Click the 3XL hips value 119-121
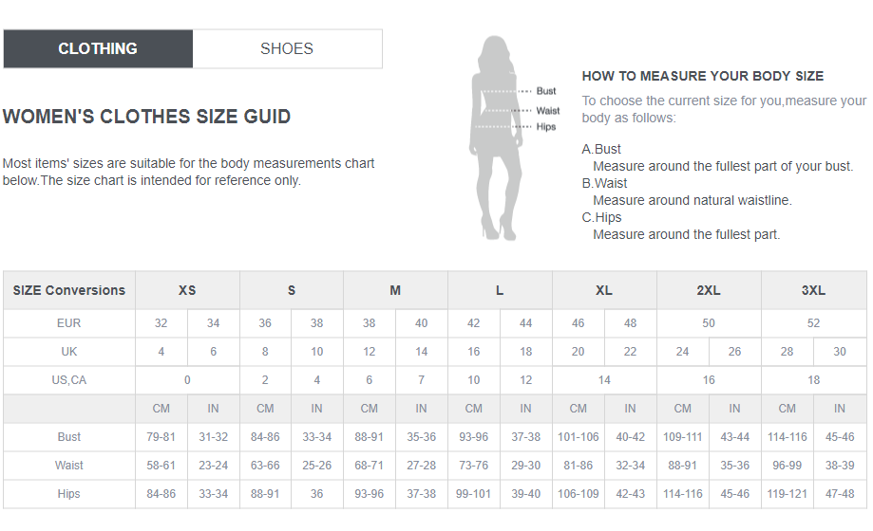This screenshot has height=531, width=873. 788,494
